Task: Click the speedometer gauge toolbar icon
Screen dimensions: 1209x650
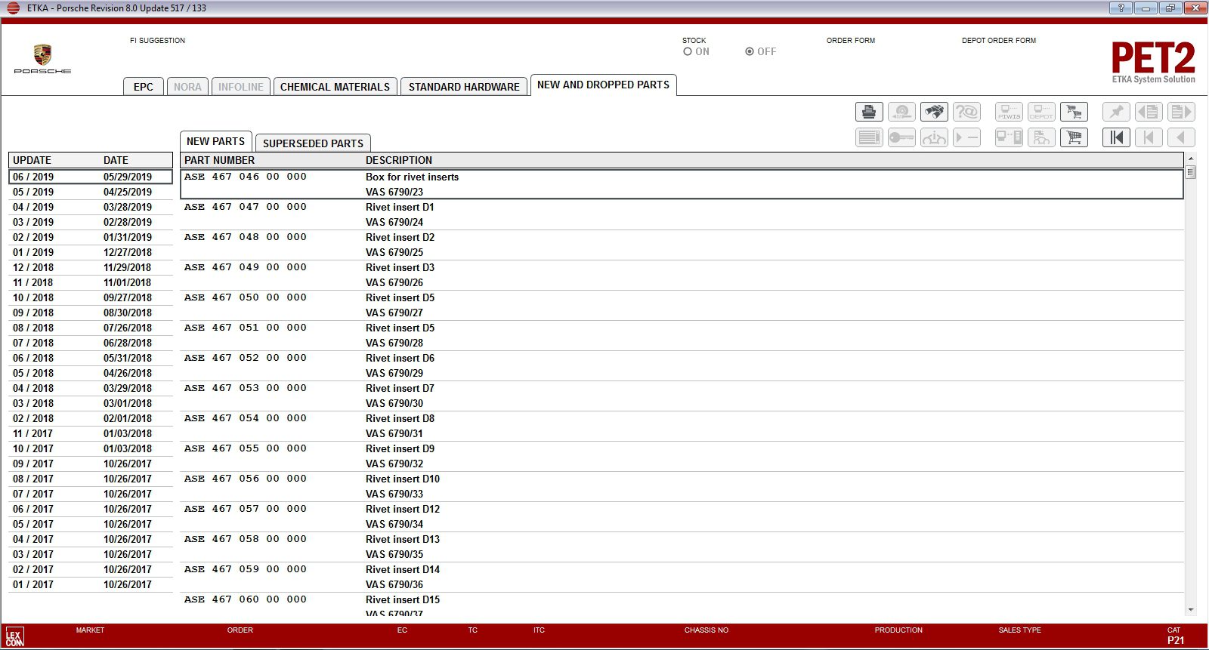Action: click(x=901, y=112)
